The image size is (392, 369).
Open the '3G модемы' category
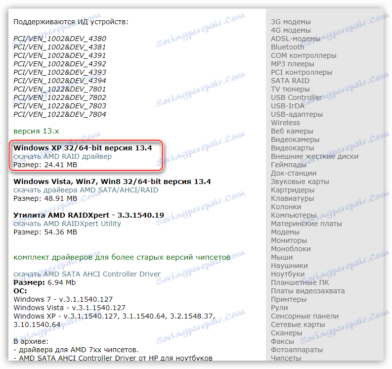point(291,22)
